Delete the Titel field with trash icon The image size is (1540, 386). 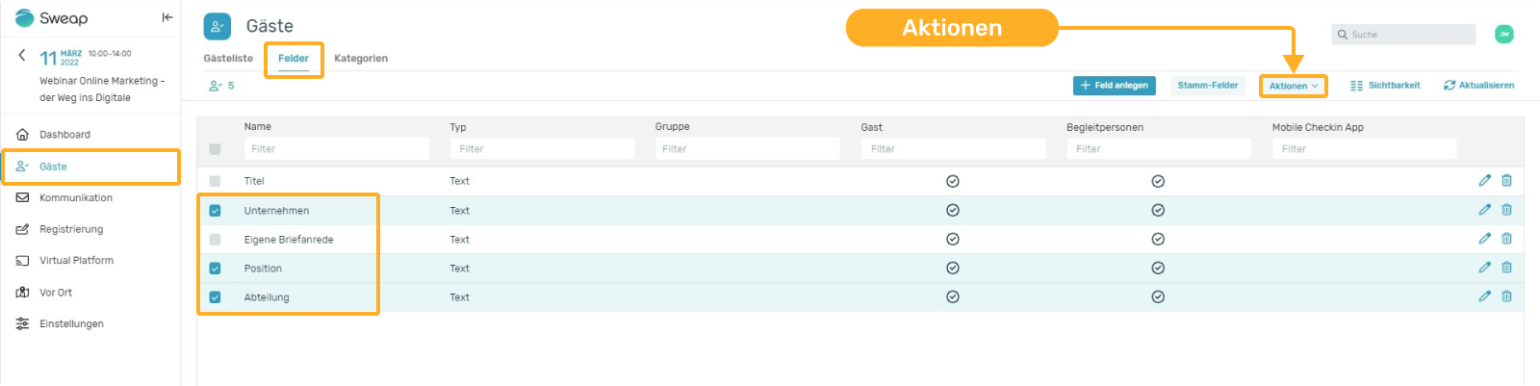pos(1507,180)
